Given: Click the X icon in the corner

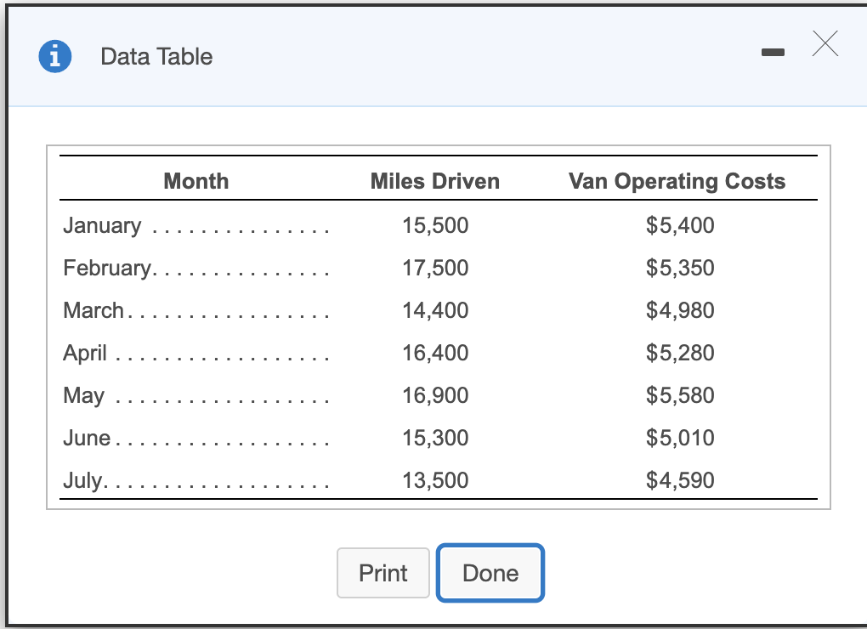Looking at the screenshot, I should click(824, 44).
